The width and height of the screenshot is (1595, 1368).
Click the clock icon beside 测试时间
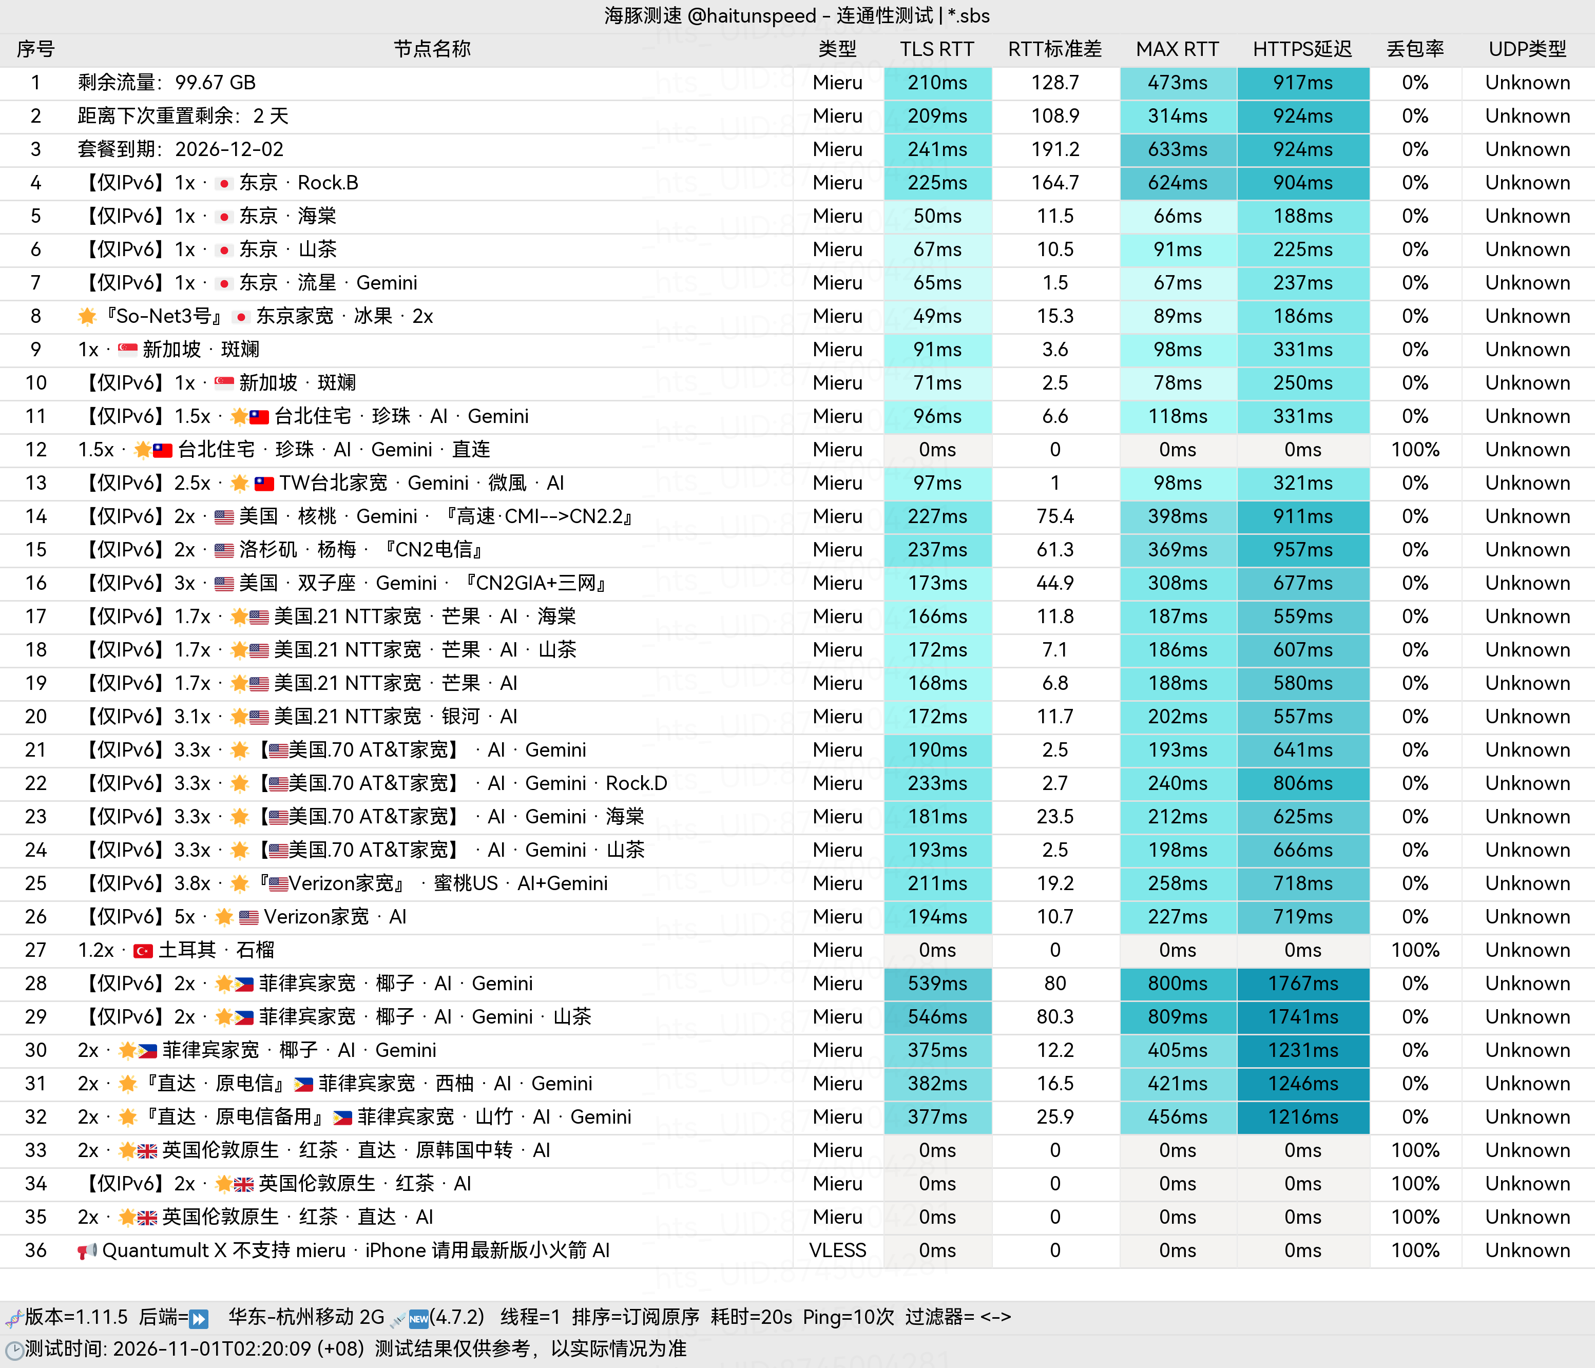coord(14,1351)
